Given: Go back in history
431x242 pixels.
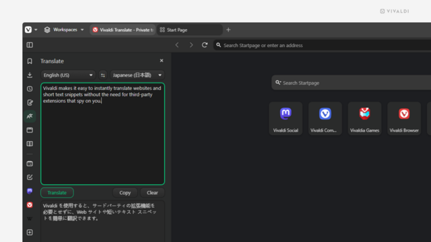Looking at the screenshot, I should [177, 45].
